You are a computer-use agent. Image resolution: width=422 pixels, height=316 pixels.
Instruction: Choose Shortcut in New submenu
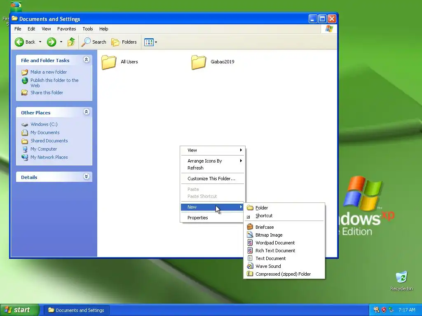click(284, 216)
